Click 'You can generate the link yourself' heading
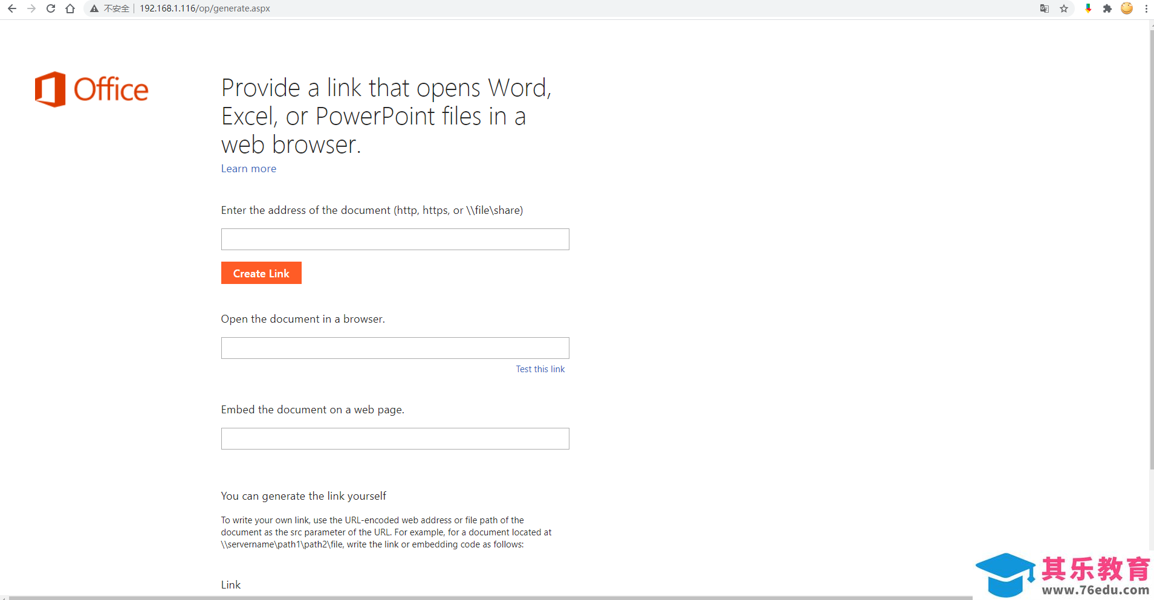Screen dimensions: 1154x600 pos(303,496)
